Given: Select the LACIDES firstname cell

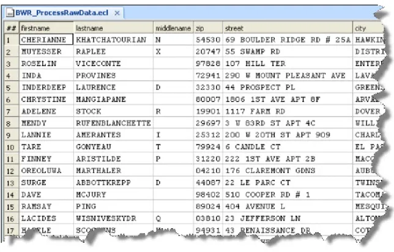Looking at the screenshot, I should tap(46, 218).
